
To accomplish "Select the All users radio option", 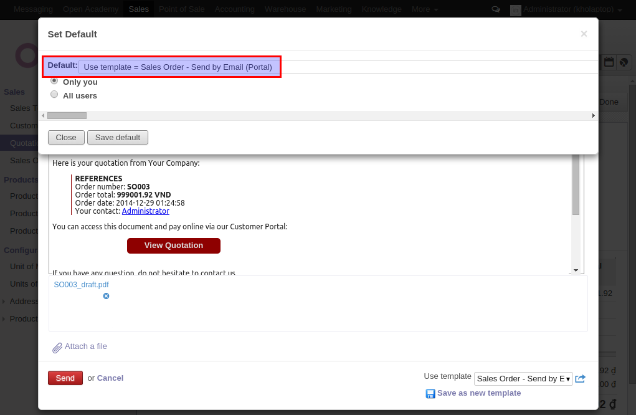I will pyautogui.click(x=54, y=95).
